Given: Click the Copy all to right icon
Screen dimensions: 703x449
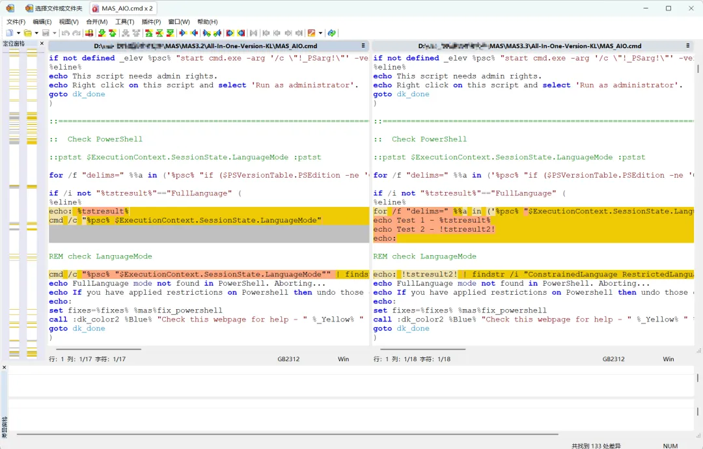Looking at the screenshot, I should pos(230,33).
